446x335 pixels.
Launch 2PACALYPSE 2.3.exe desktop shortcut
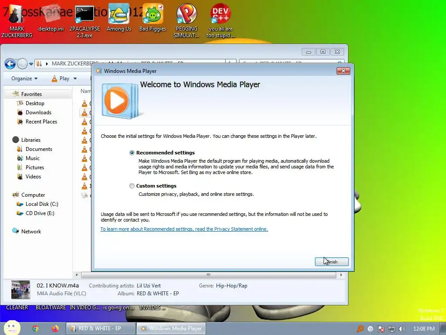84,21
